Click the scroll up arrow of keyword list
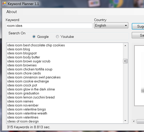 (x=125, y=46)
